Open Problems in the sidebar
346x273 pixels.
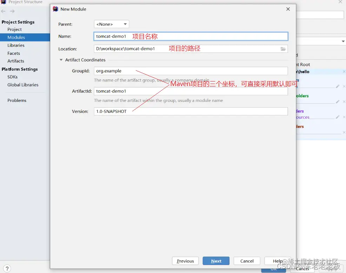click(x=17, y=100)
